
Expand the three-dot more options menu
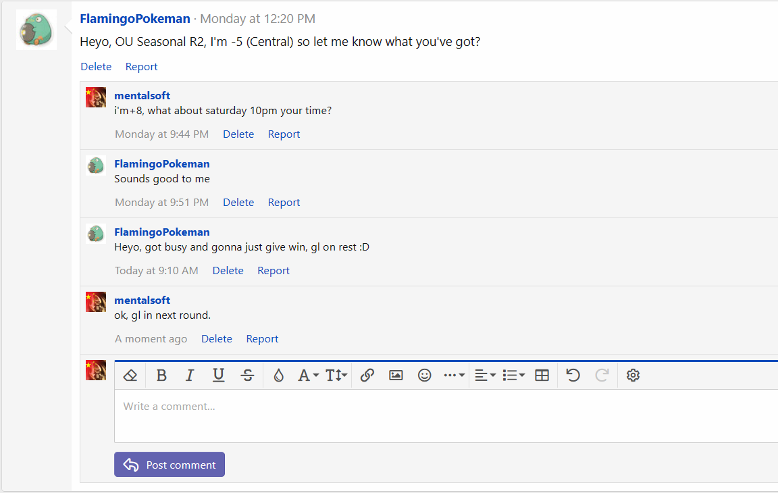point(453,375)
